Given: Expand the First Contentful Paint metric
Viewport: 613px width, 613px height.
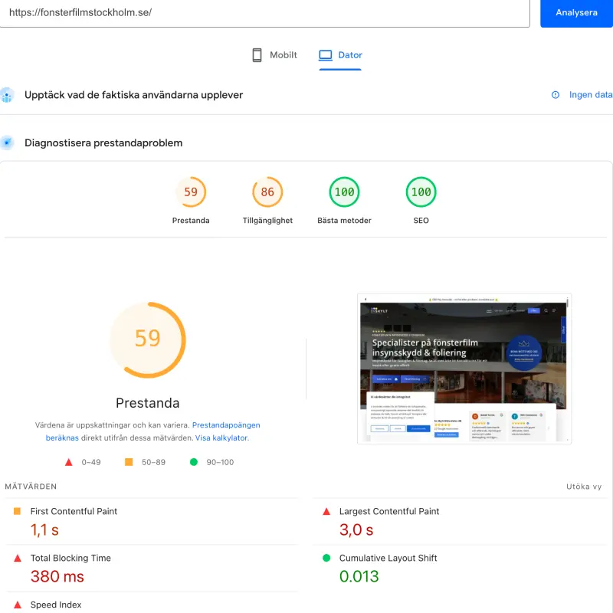Looking at the screenshot, I should [74, 511].
